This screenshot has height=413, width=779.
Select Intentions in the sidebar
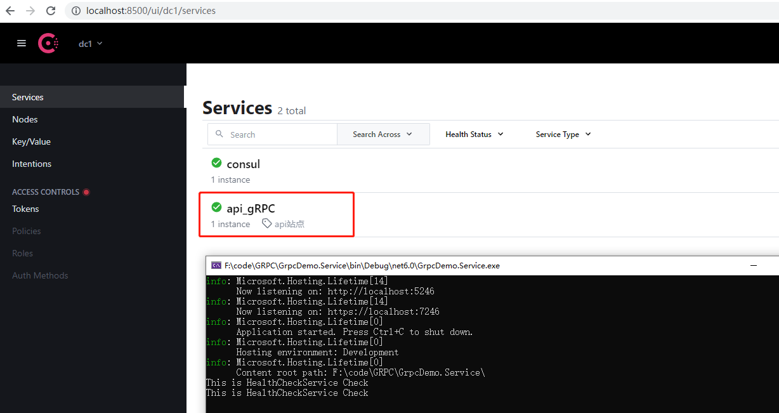pos(32,164)
